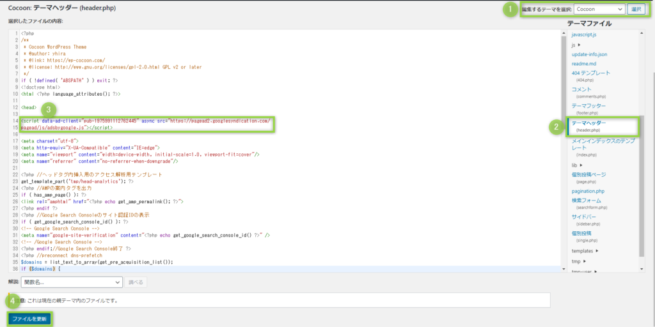Expand the lib folder
Image resolution: width=655 pixels, height=327 pixels.
[577, 165]
